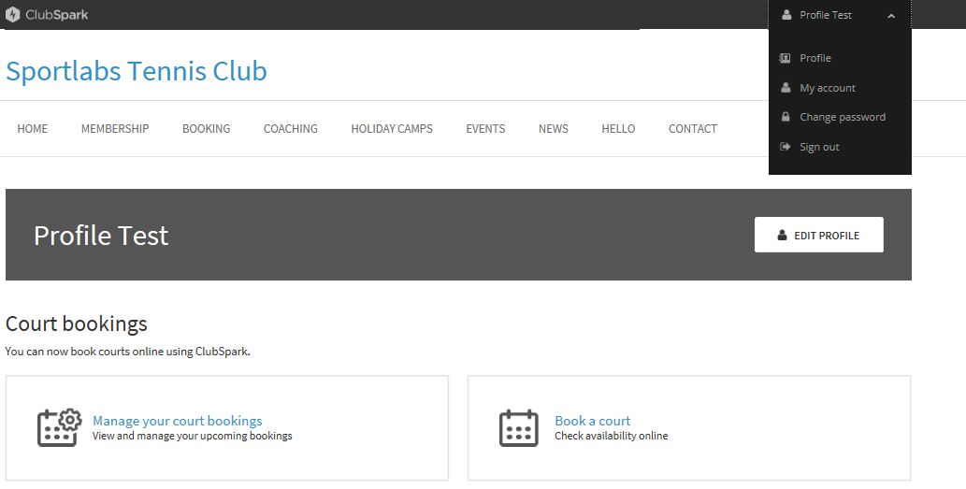This screenshot has height=489, width=966.
Task: Choose Sign out from the user menu
Action: tap(819, 147)
